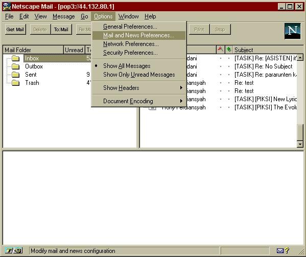
Task: Click the security key icon in status bar
Action: click(x=14, y=250)
